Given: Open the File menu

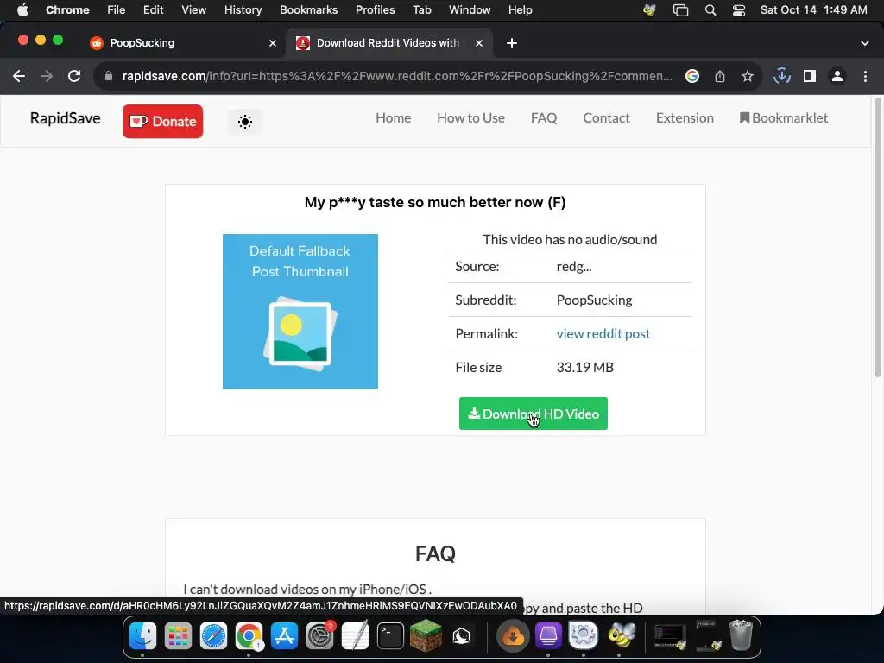Looking at the screenshot, I should point(117,10).
